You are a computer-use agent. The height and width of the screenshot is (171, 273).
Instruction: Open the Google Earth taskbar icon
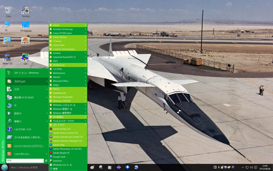tap(136, 167)
